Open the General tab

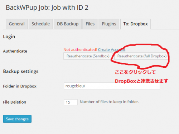coord(16,24)
